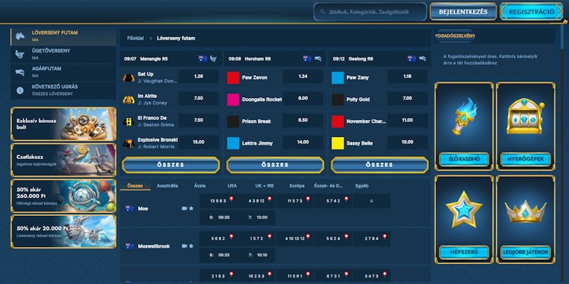Click greyhound icon on Geelong R9 header
The image size is (569, 284).
coord(422,59)
